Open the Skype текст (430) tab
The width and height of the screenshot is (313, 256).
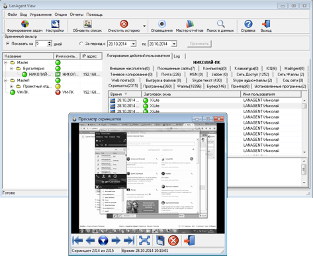pos(207,81)
